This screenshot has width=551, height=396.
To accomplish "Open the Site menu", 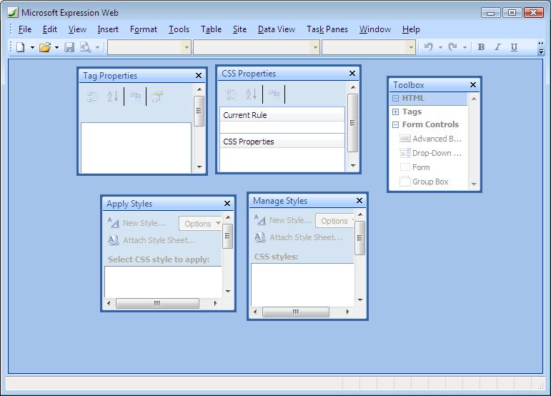I will 239,29.
